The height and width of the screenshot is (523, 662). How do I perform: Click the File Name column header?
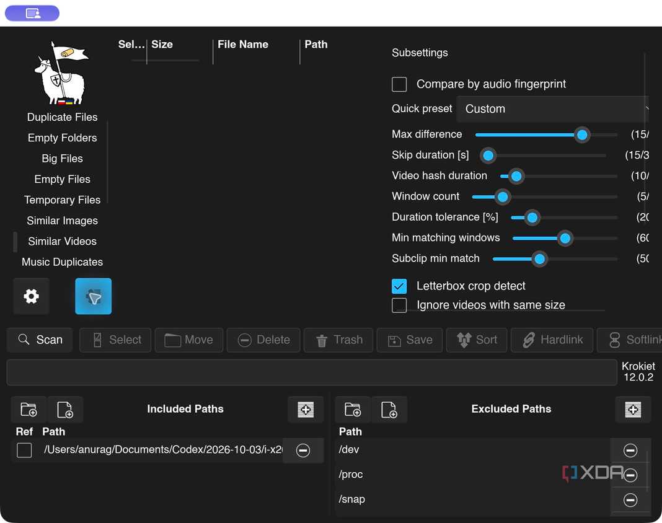point(243,45)
